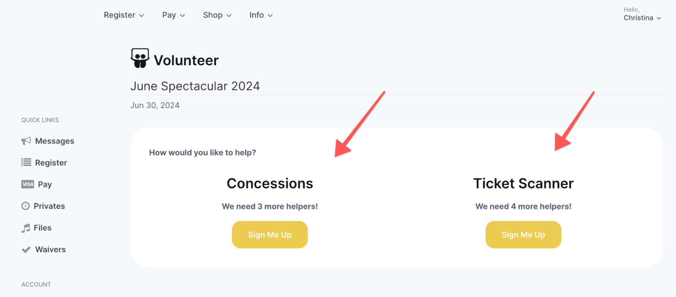
Task: Open the Files sidebar link
Action: tap(42, 228)
